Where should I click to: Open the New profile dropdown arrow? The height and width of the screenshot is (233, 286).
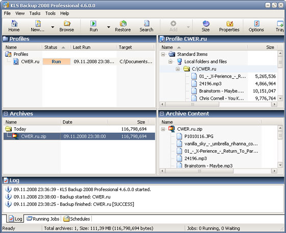tap(53, 27)
